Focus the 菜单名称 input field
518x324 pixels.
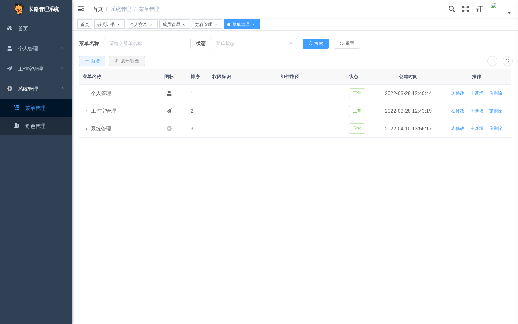point(147,44)
